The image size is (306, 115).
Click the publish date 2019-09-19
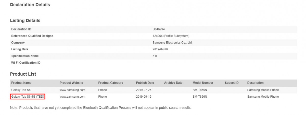point(144,97)
